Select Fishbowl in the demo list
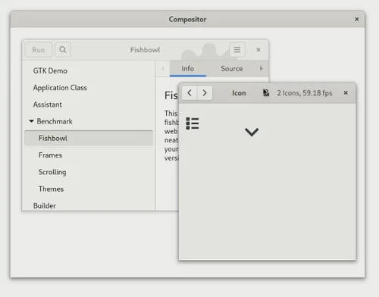The height and width of the screenshot is (297, 379). tap(89, 138)
